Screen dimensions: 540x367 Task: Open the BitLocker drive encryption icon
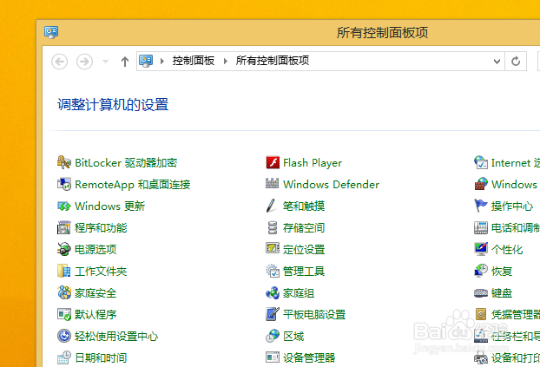pos(64,162)
